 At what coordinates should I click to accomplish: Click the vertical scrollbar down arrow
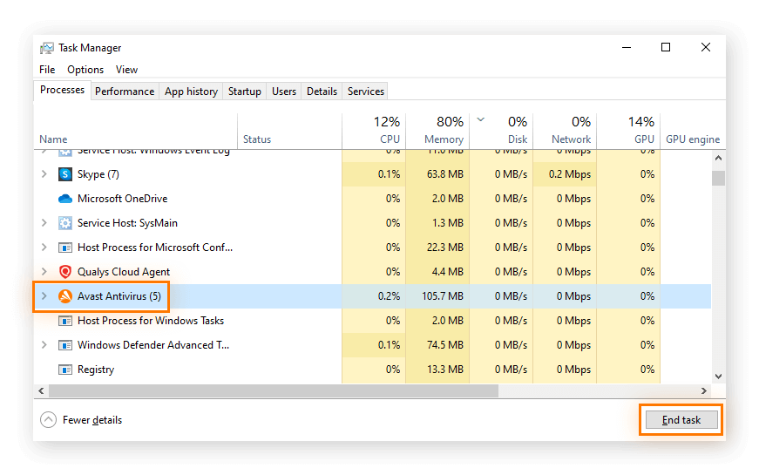[x=718, y=377]
